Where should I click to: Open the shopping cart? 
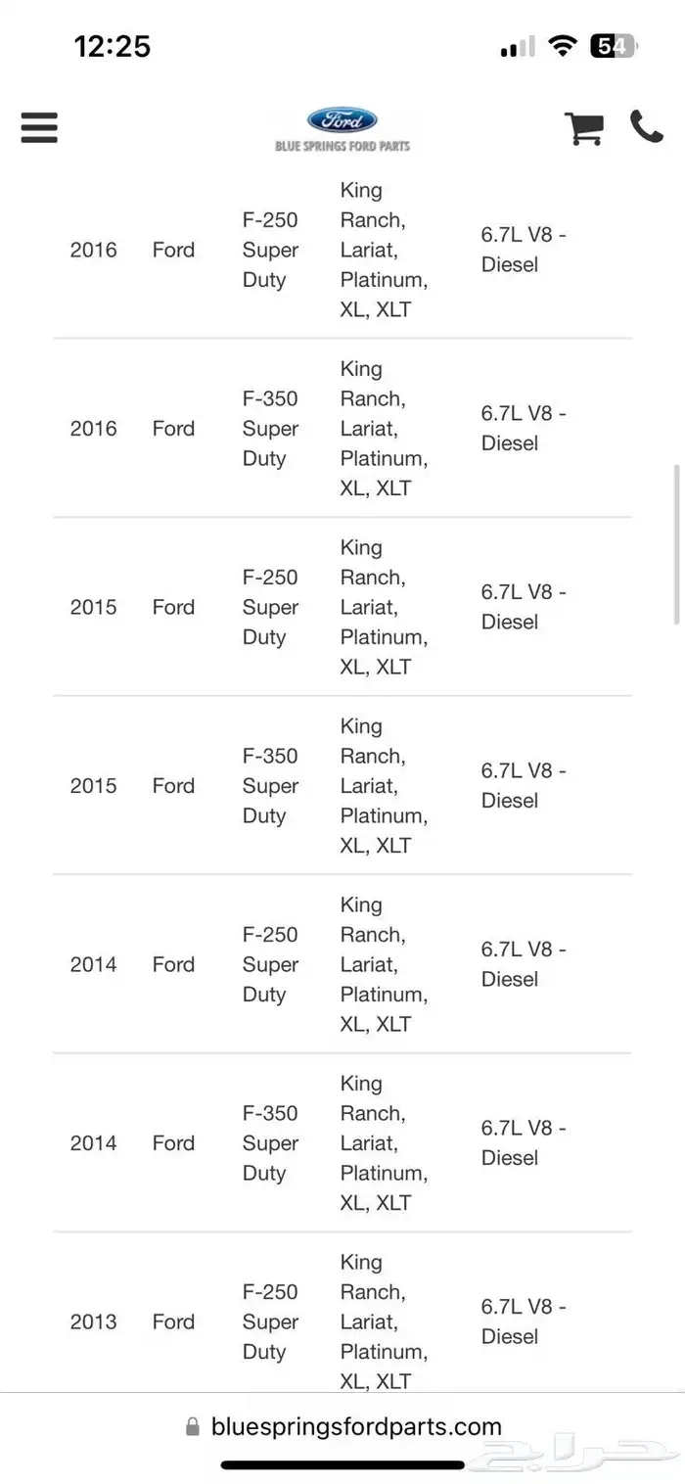tap(583, 128)
